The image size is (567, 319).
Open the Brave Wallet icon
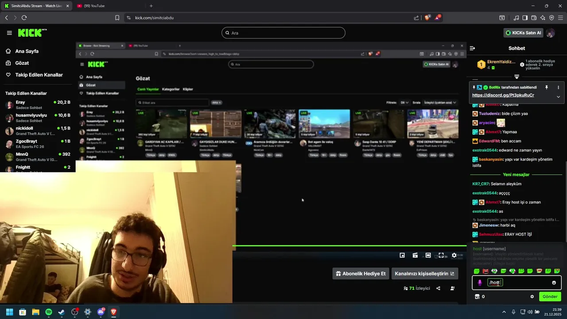coord(534,18)
